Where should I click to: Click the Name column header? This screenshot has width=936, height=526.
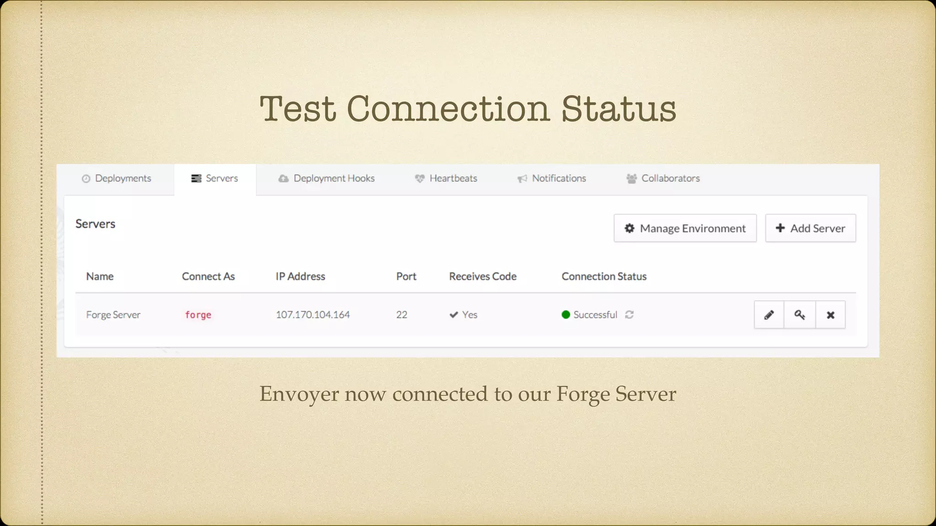coord(100,276)
